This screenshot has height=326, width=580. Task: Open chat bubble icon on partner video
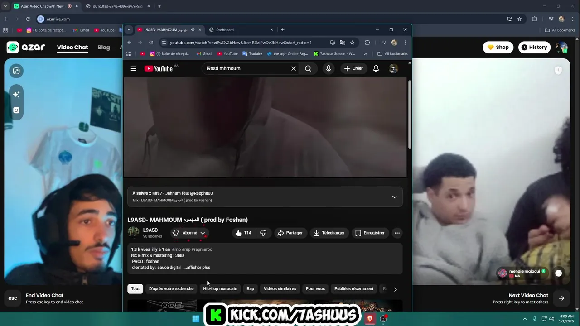point(558,273)
